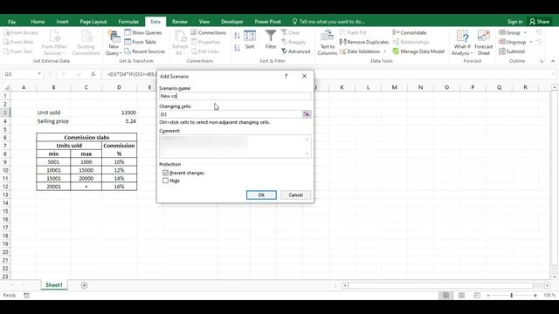
Task: Open the From Access import
Action: pyautogui.click(x=21, y=33)
